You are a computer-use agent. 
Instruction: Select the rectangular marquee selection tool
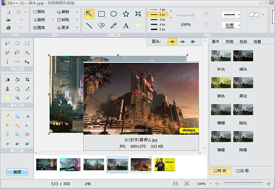tap(27, 43)
